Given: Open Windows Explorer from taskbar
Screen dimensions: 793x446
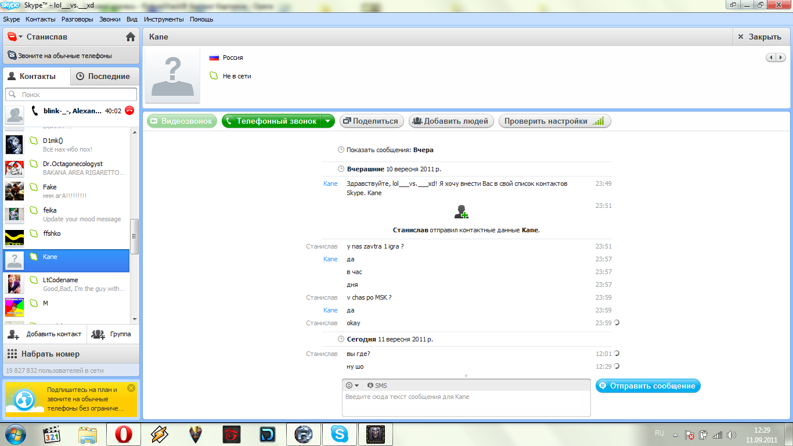Looking at the screenshot, I should click(x=88, y=434).
